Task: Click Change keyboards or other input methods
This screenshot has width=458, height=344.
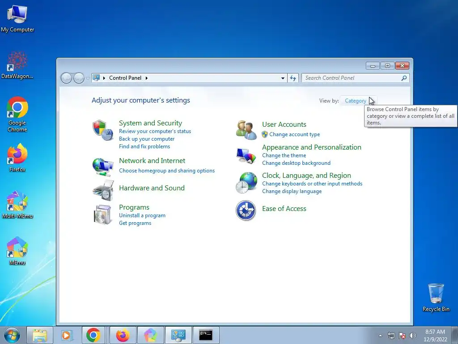Action: (312, 184)
